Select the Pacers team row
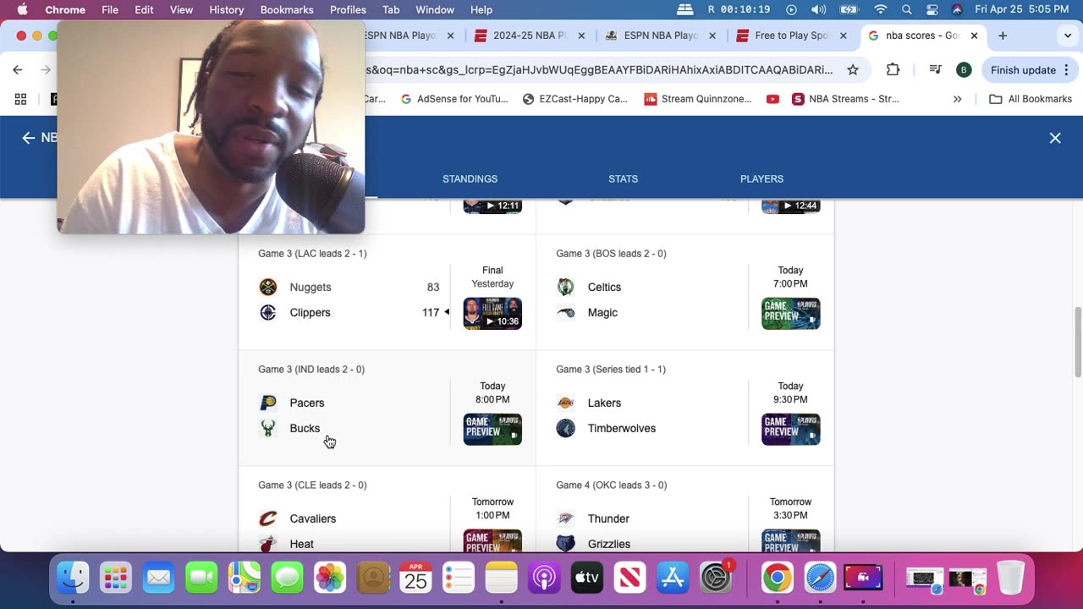1083x609 pixels. pos(349,403)
